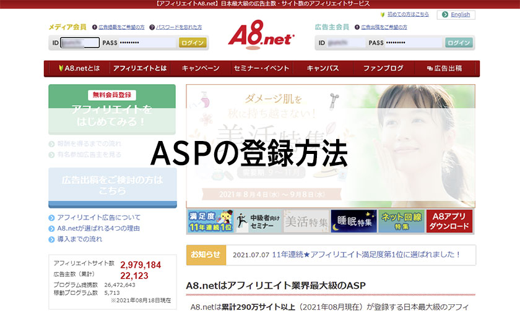Click the A8.net logo
520x311 pixels.
click(260, 35)
